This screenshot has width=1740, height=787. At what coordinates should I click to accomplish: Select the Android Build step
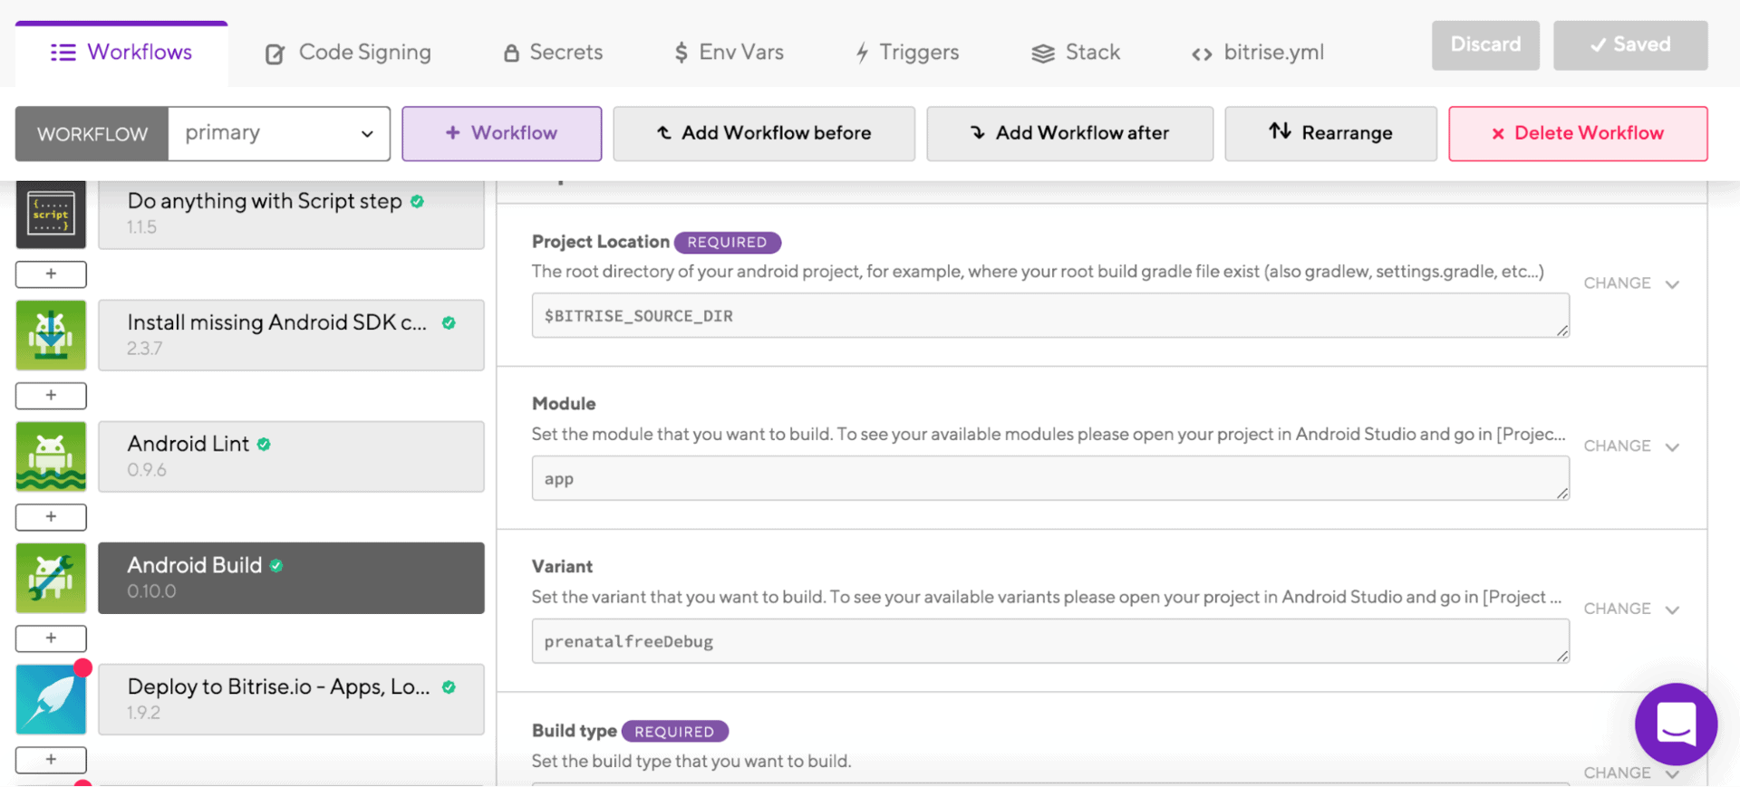pos(291,578)
